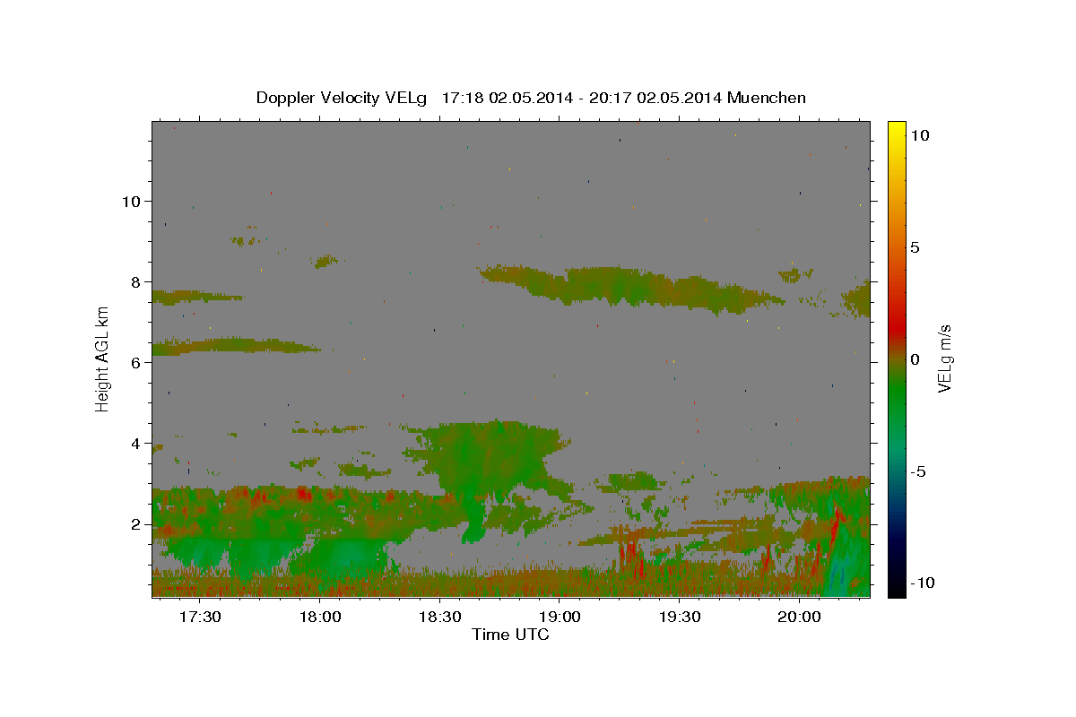Click the height label '8'
Screen dimensions: 1076x717
135,281
